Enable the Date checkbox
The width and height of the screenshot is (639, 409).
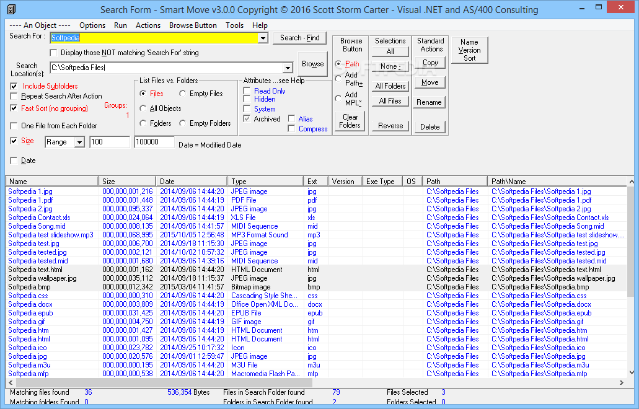click(x=14, y=161)
